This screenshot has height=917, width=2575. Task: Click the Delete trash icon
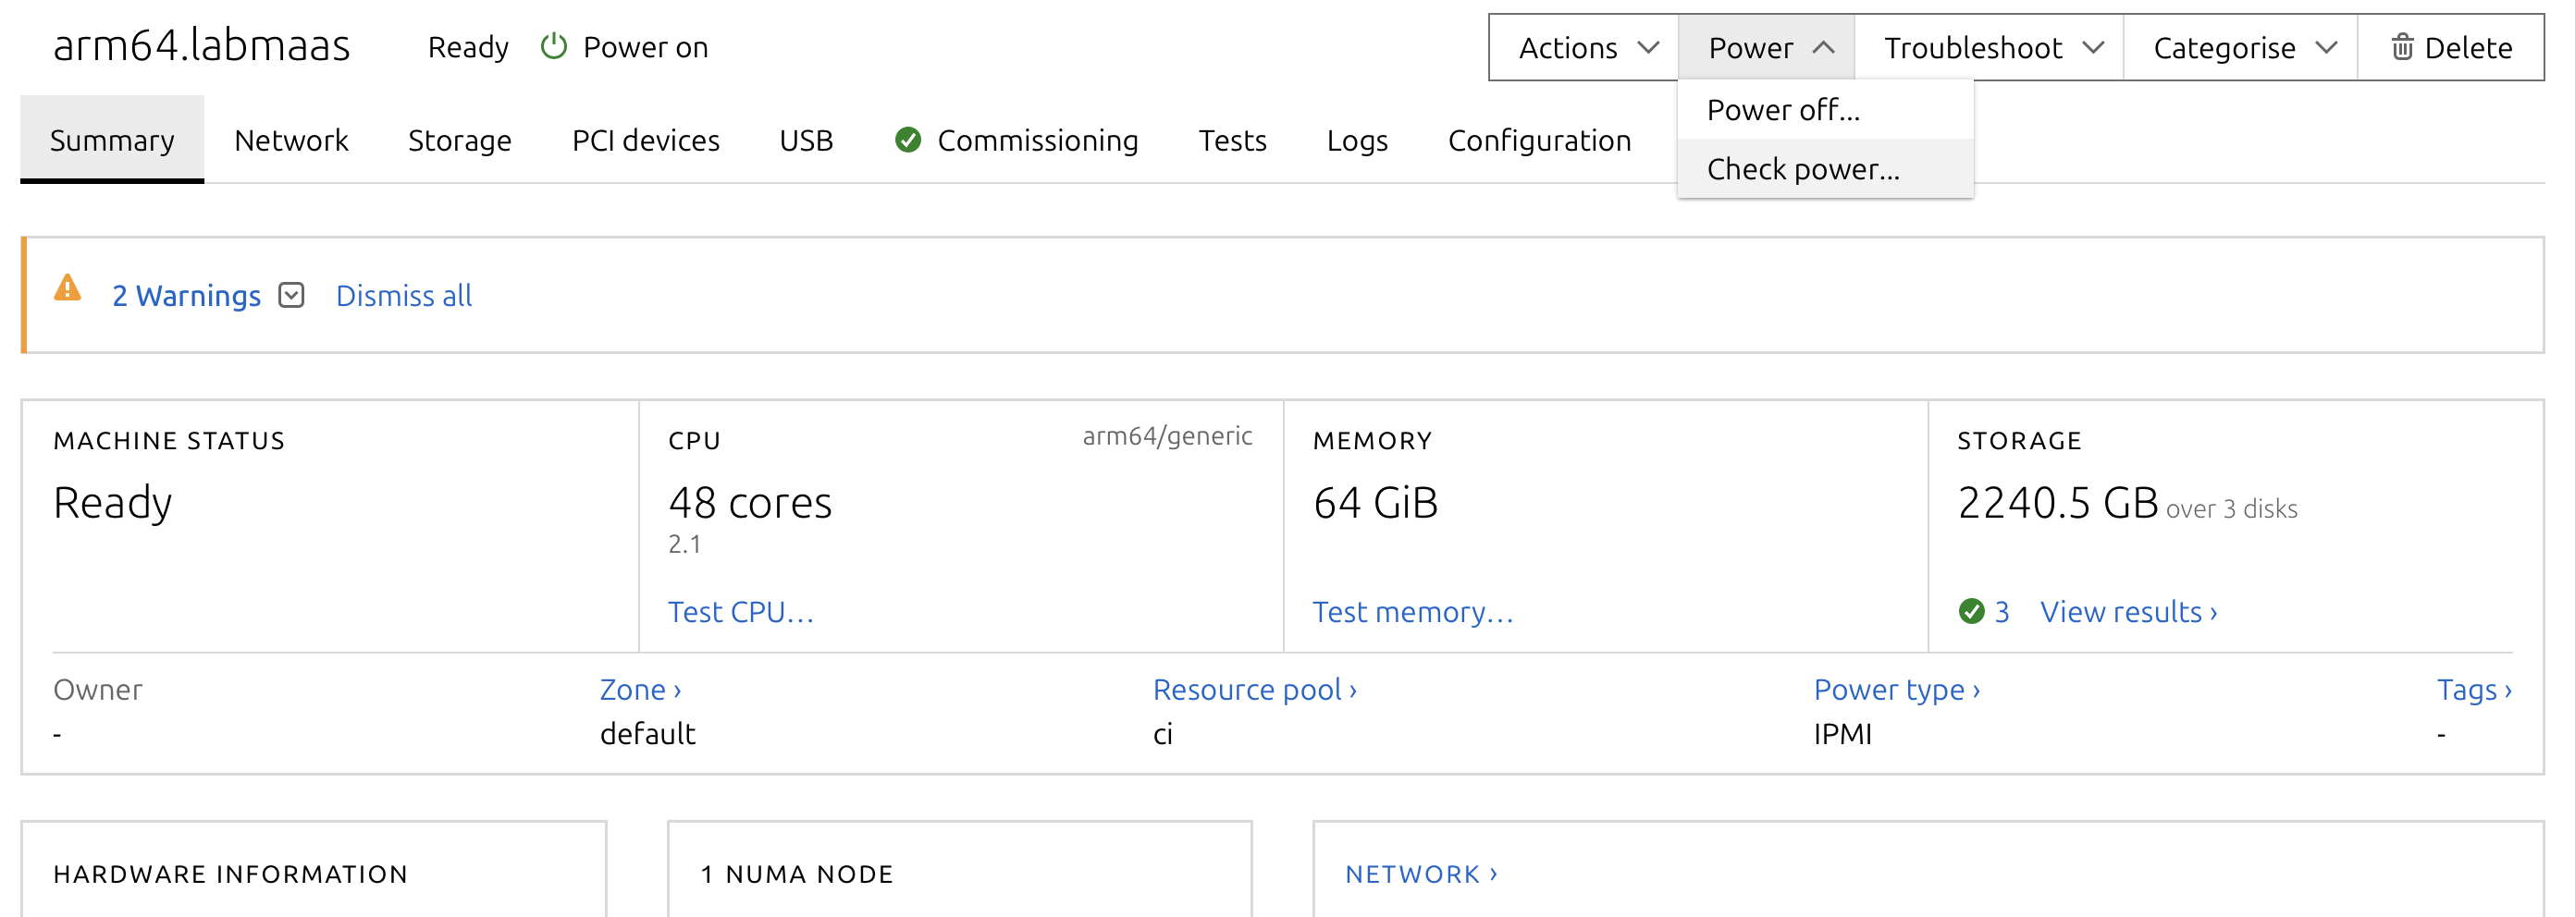pyautogui.click(x=2402, y=47)
